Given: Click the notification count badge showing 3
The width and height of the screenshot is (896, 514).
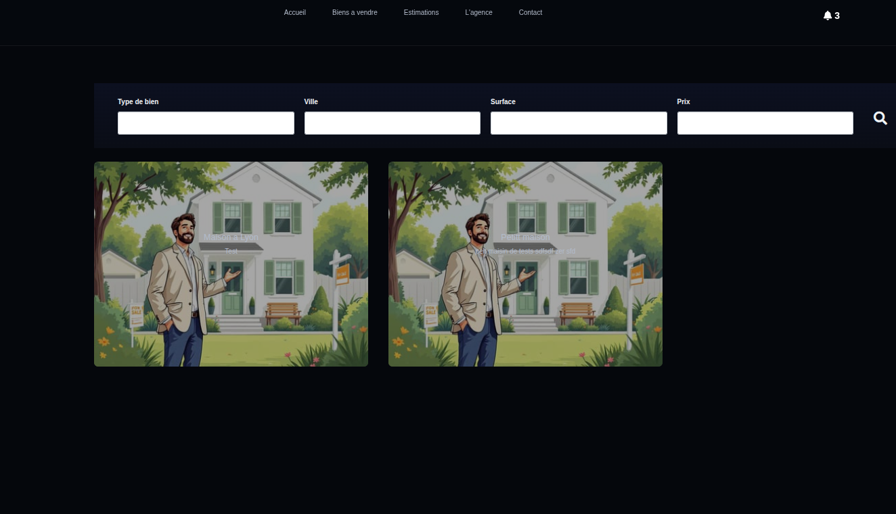Looking at the screenshot, I should [x=837, y=16].
